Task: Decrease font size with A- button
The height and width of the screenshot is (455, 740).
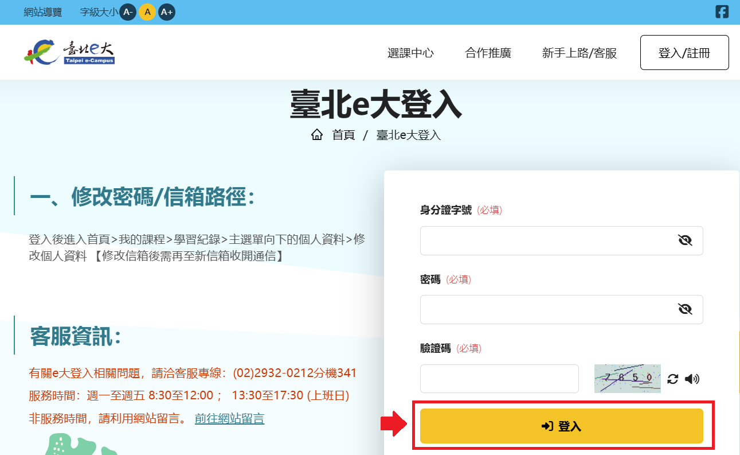Action: 128,12
